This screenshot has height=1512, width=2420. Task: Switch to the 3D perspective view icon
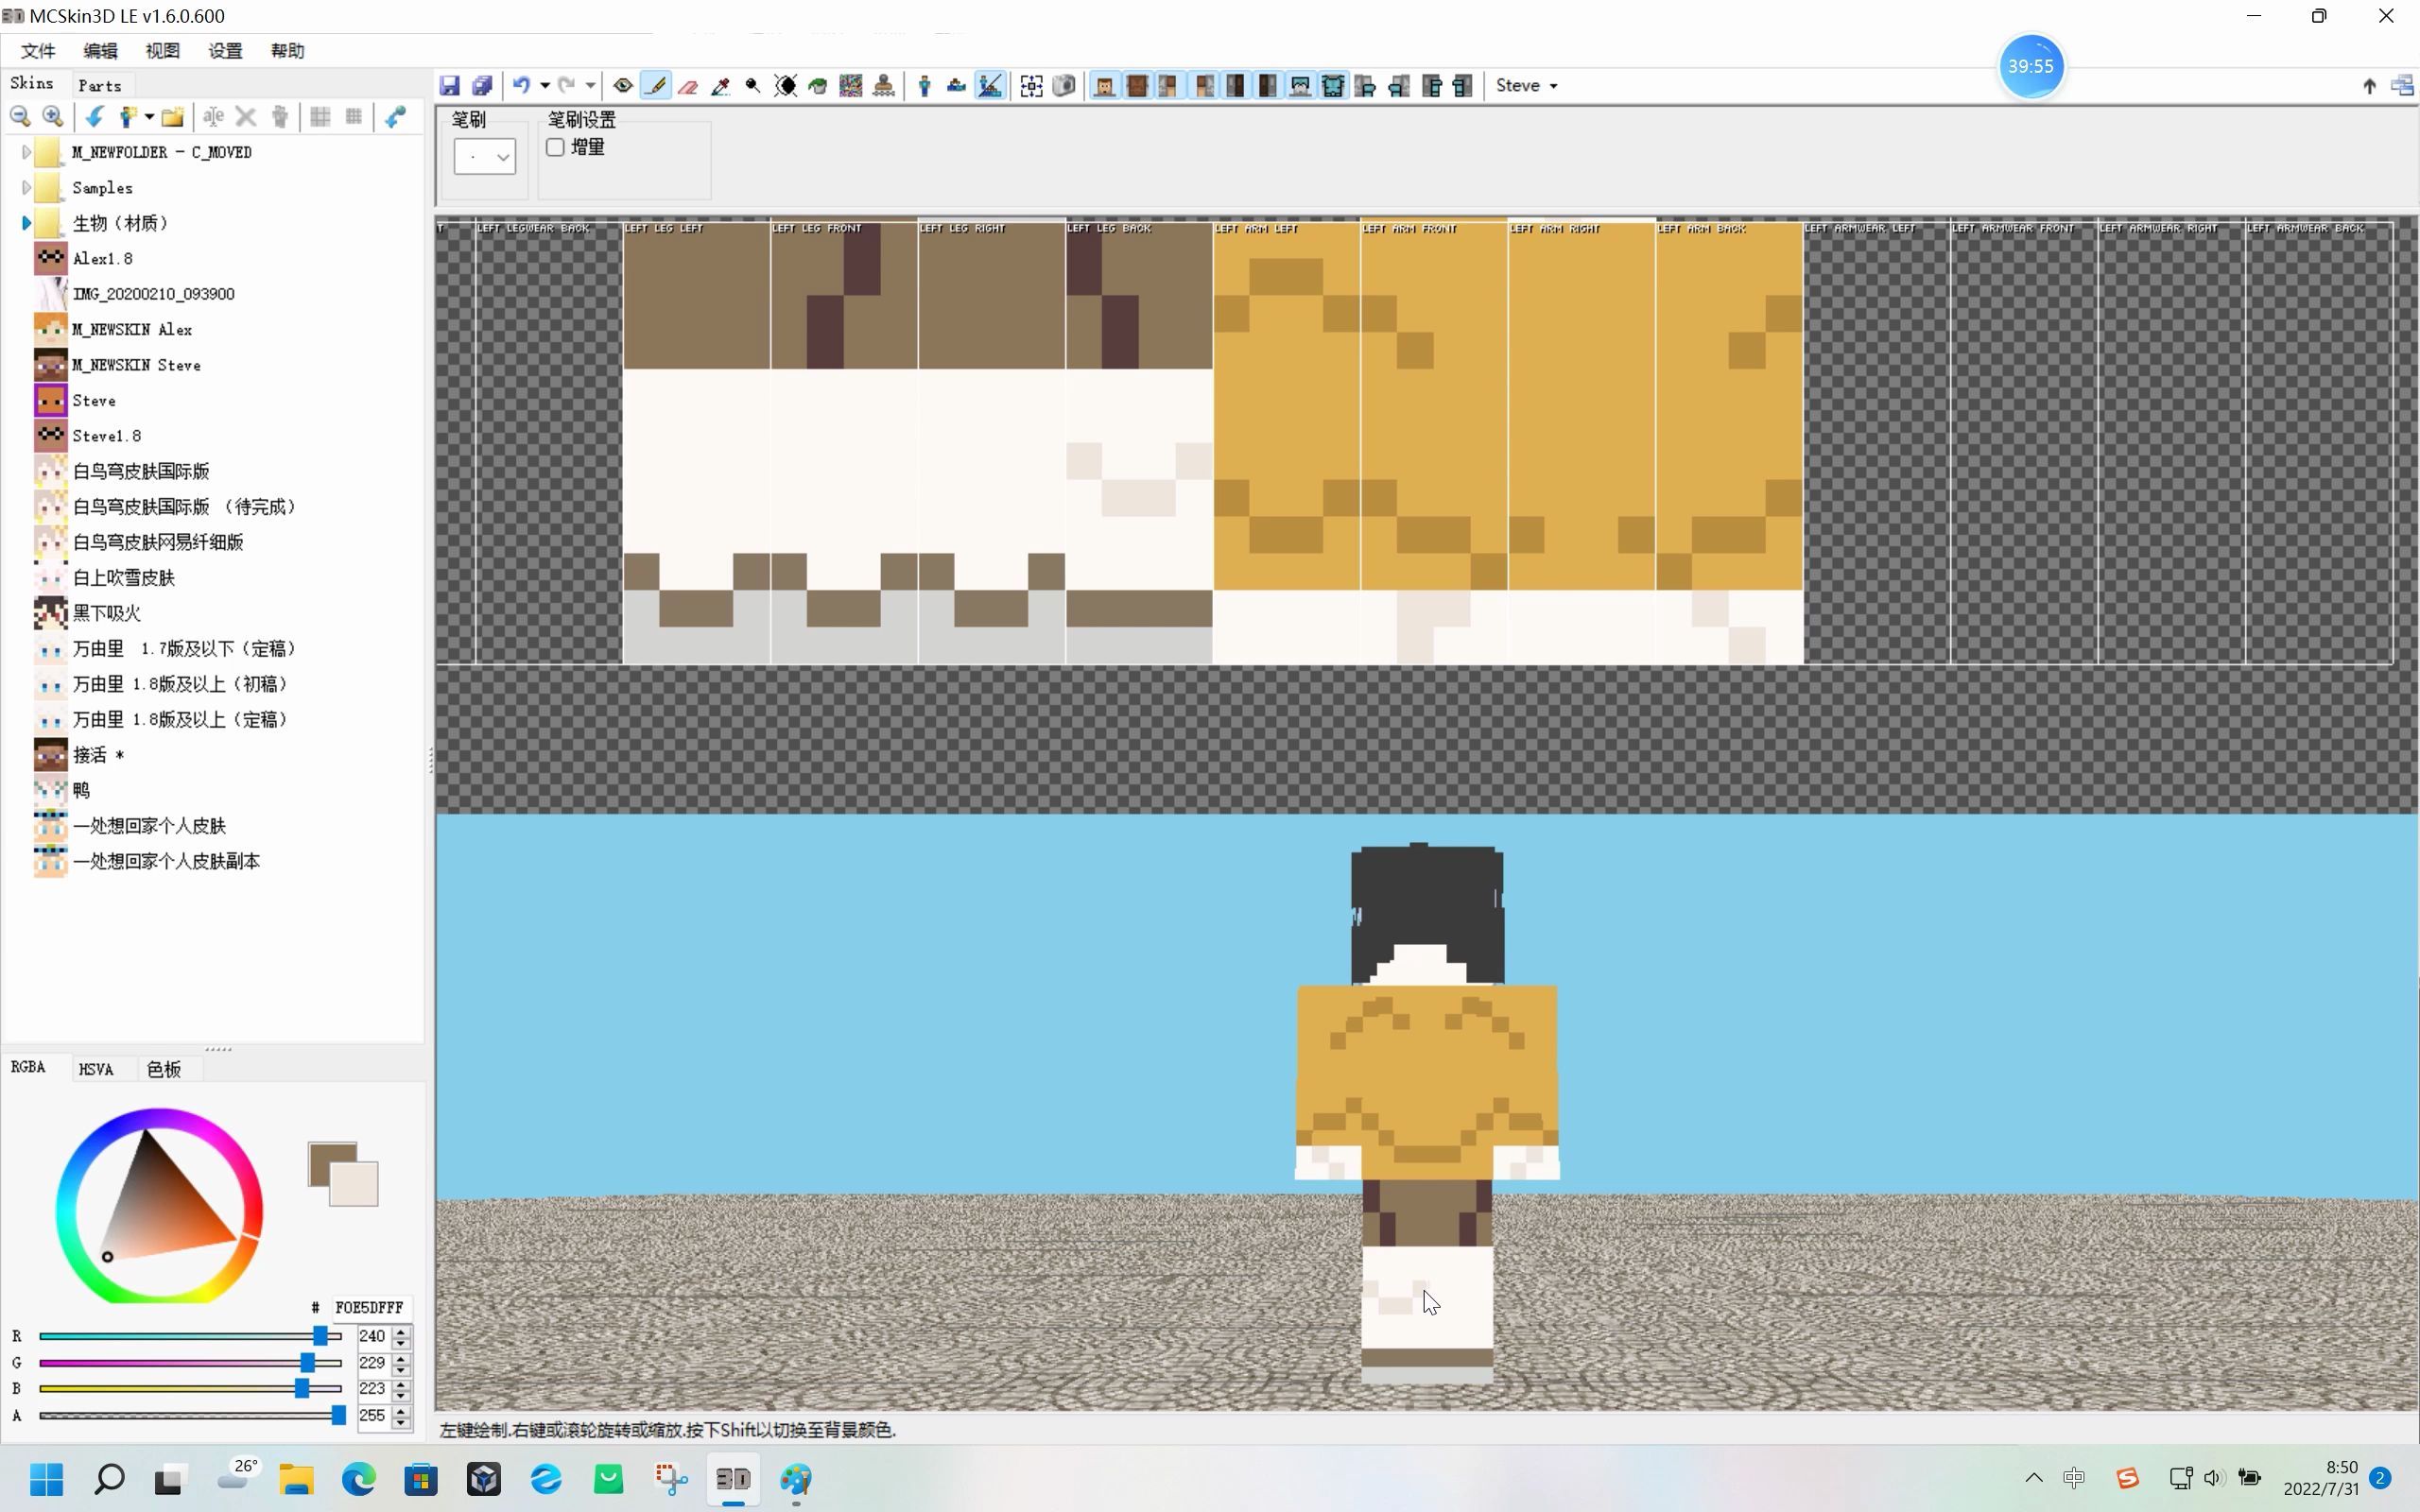point(924,86)
